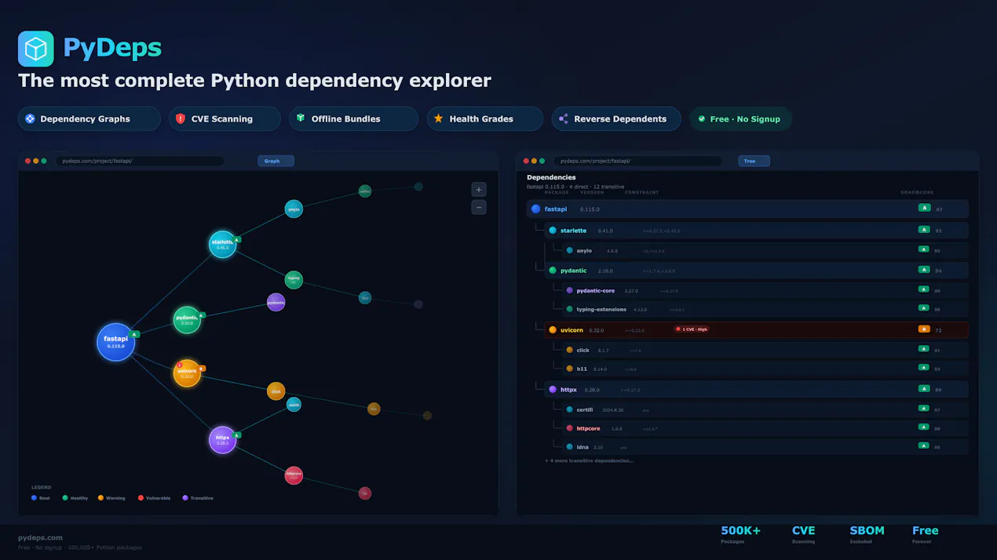Select the anyio node in graph
This screenshot has width=997, height=560.
pos(294,209)
